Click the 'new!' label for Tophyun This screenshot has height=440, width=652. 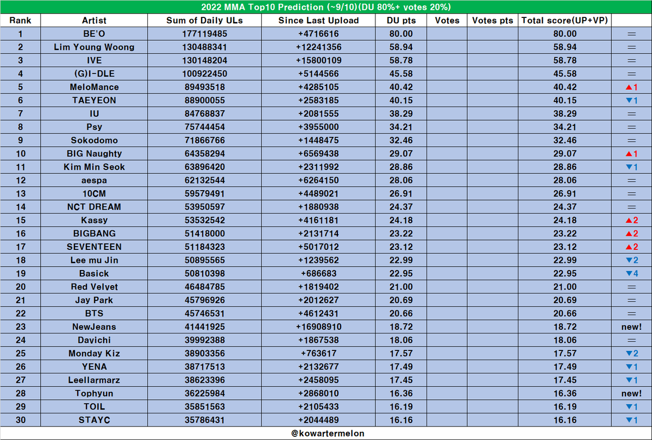[x=631, y=393]
